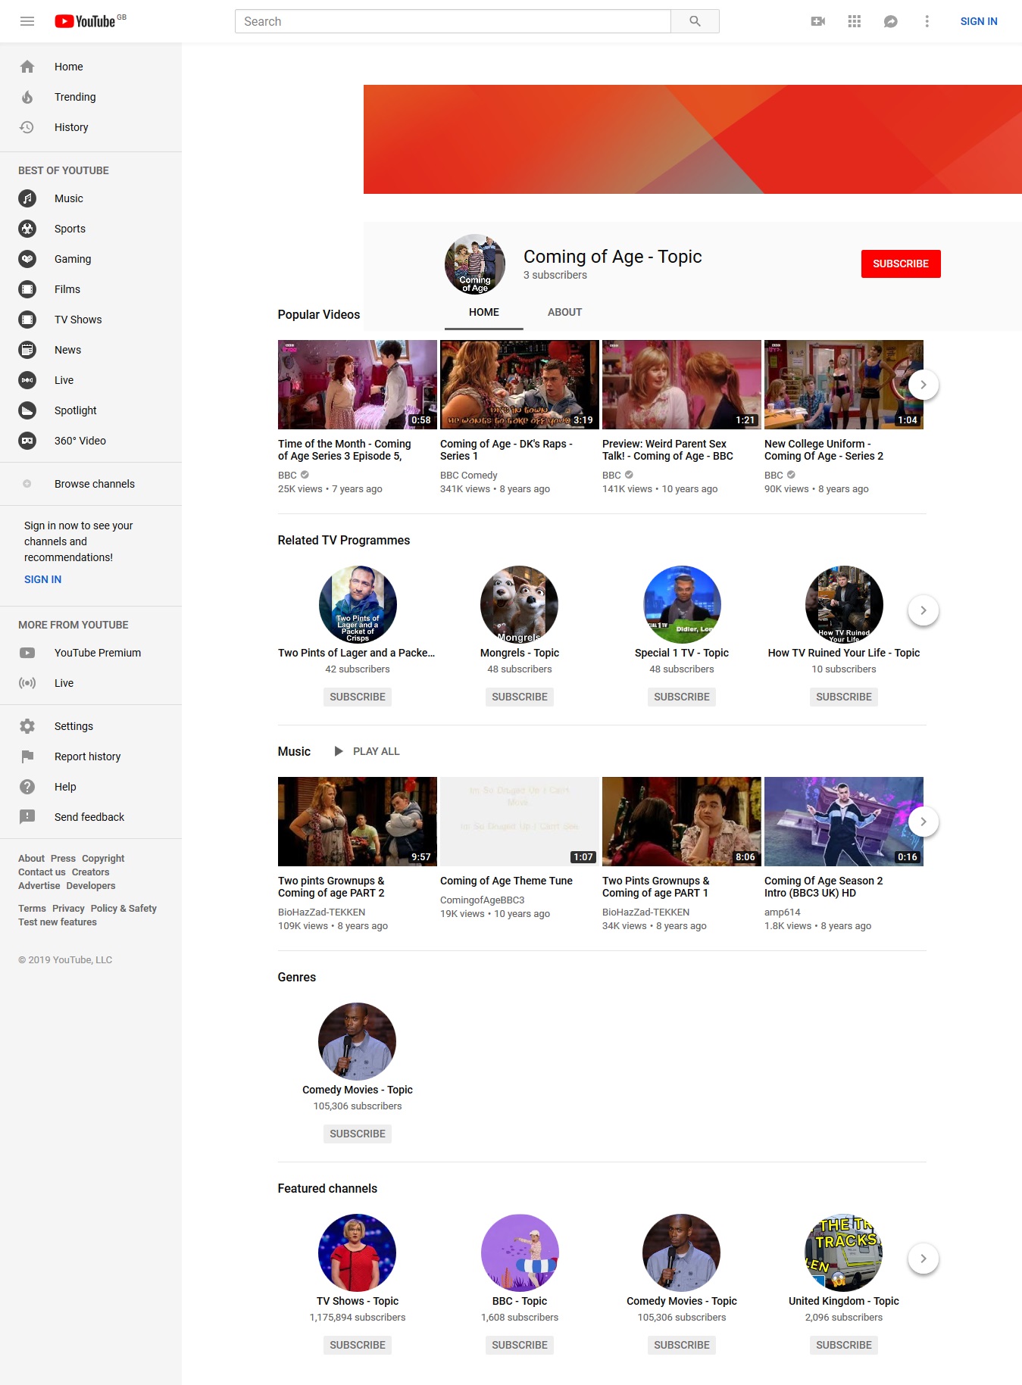Open Report history flag item
This screenshot has height=1385, width=1022.
(x=91, y=756)
